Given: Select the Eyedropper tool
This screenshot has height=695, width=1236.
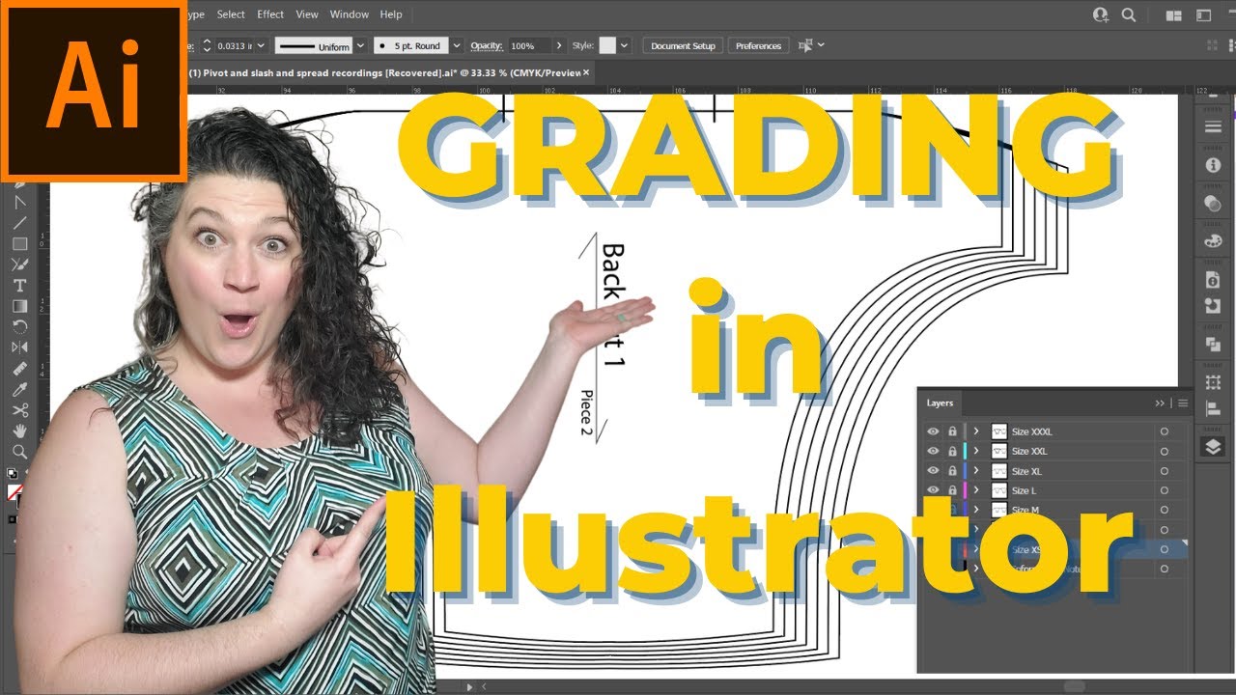Looking at the screenshot, I should (19, 389).
